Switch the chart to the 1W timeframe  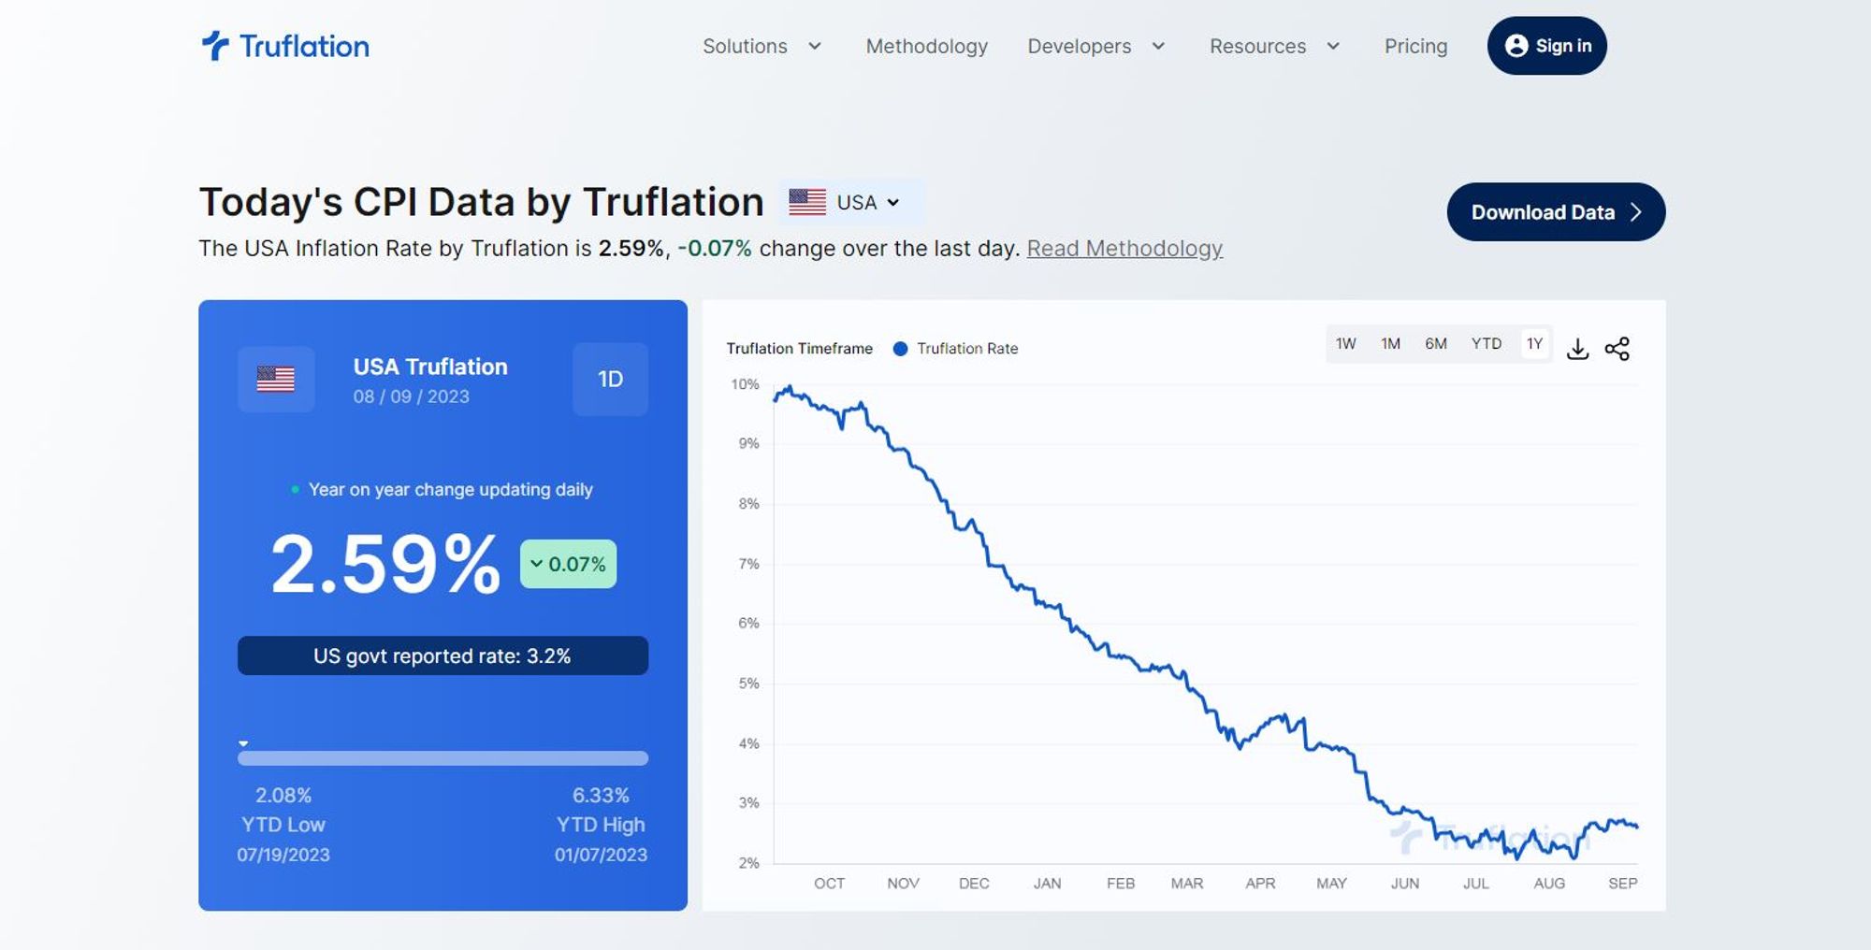point(1346,343)
